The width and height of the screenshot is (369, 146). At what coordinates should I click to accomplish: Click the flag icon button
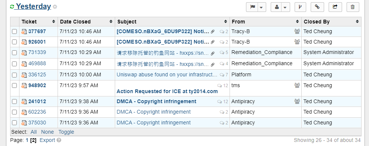point(252,7)
